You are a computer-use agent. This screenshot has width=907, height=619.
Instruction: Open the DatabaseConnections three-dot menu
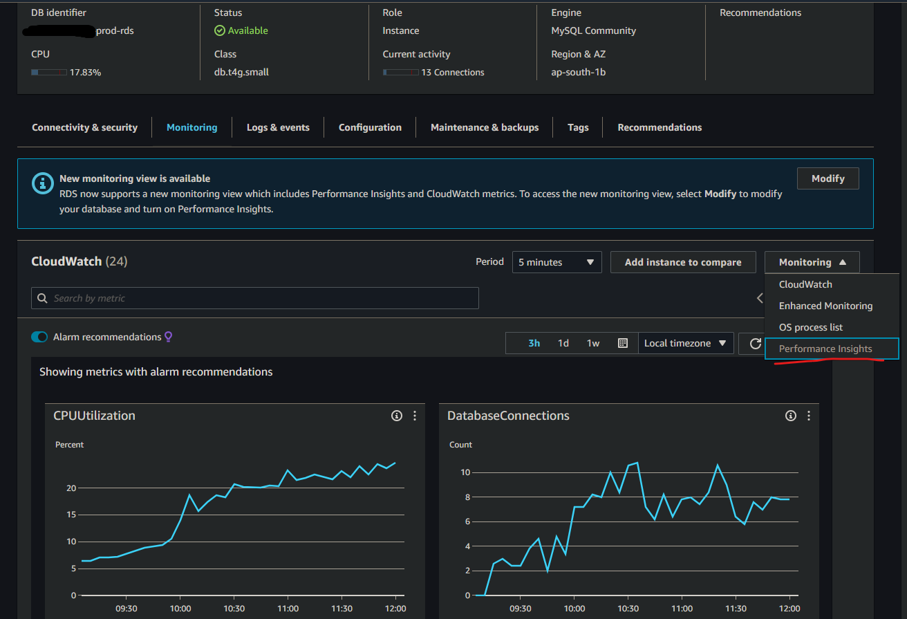[809, 416]
